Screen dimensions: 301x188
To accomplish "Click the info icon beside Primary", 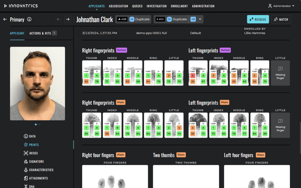I will pos(29,19).
